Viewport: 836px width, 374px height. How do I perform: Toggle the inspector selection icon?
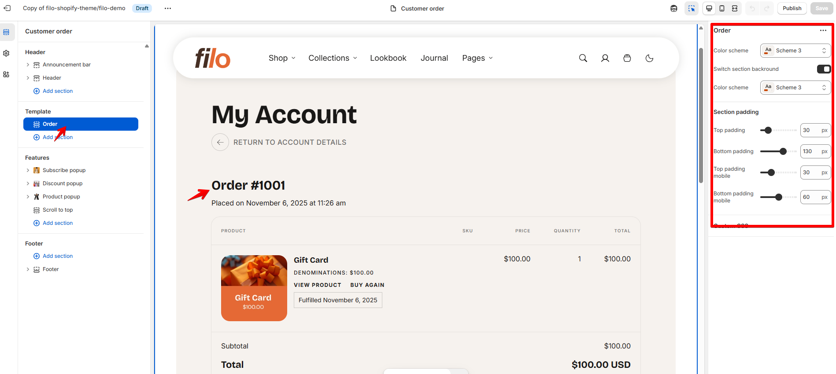(692, 8)
